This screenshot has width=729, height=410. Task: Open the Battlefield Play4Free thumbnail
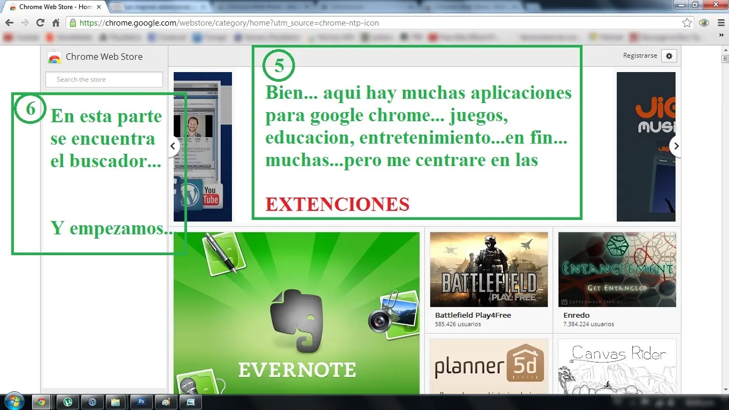point(489,270)
